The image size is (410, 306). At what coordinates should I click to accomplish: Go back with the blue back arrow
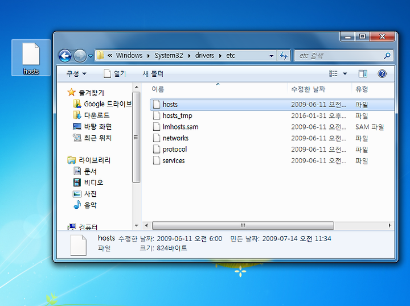[65, 56]
